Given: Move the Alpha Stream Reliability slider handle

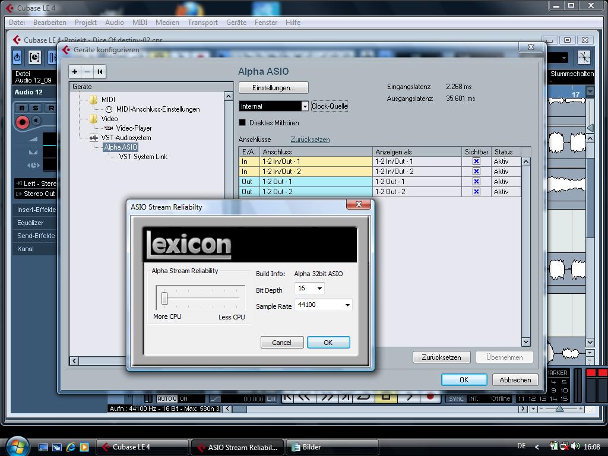Looking at the screenshot, I should [164, 298].
